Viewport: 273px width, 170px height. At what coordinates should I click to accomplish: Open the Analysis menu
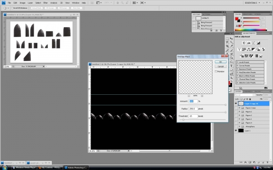tap(54, 3)
